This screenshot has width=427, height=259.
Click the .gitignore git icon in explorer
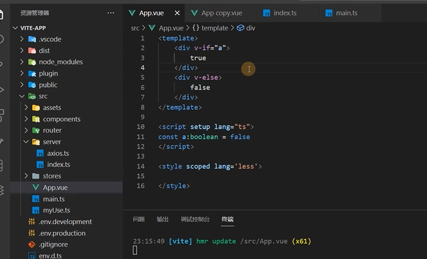click(32, 244)
